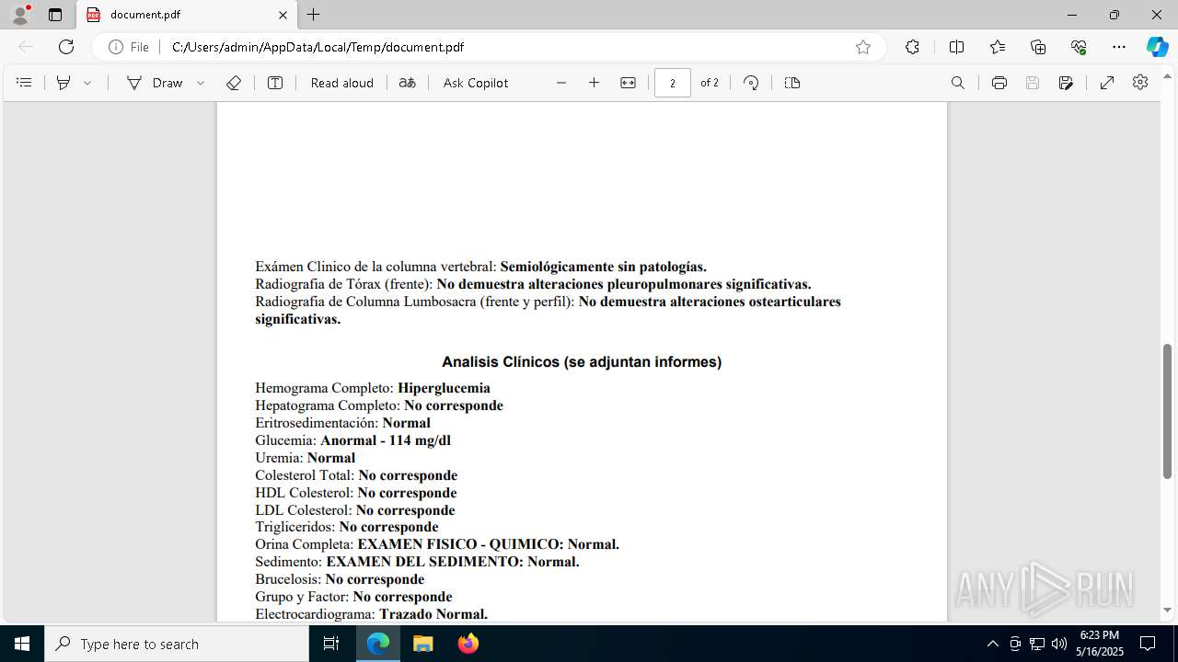This screenshot has width=1178, height=662.
Task: Open Task View
Action: pyautogui.click(x=331, y=644)
